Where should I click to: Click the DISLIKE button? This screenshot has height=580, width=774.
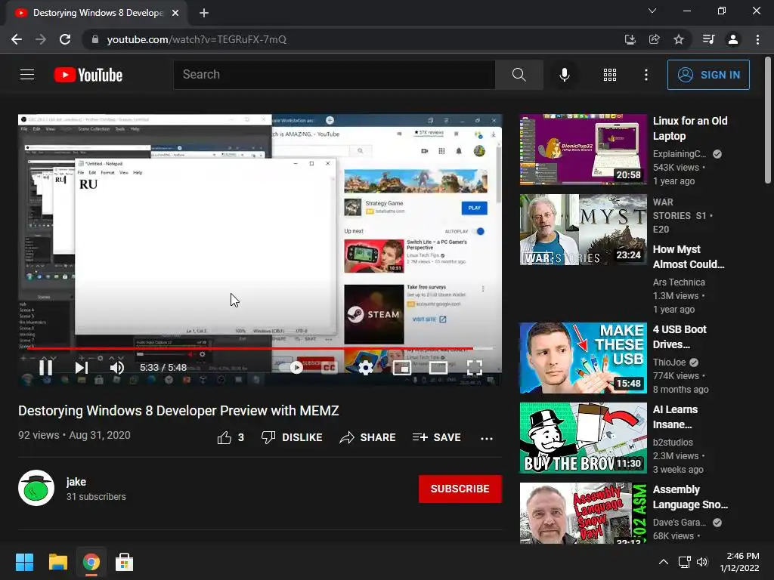coord(292,437)
